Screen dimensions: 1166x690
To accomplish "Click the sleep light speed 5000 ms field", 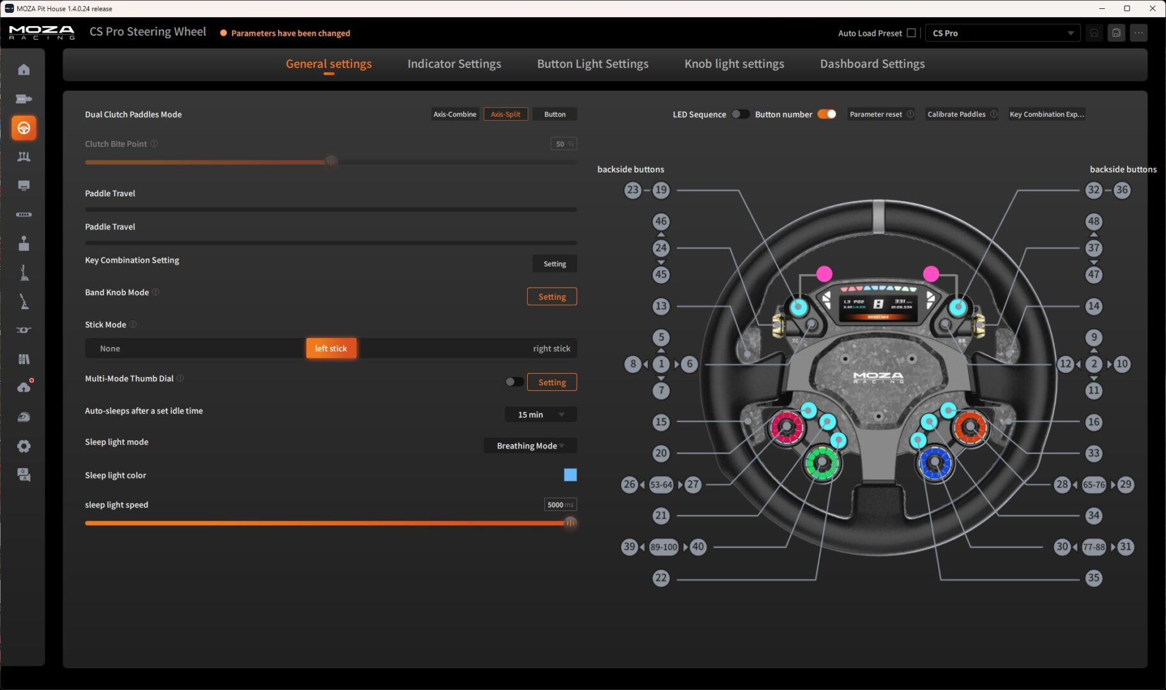I will tap(560, 505).
